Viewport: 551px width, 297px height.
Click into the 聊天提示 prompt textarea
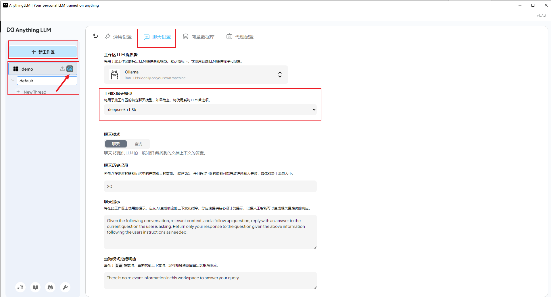pos(210,232)
